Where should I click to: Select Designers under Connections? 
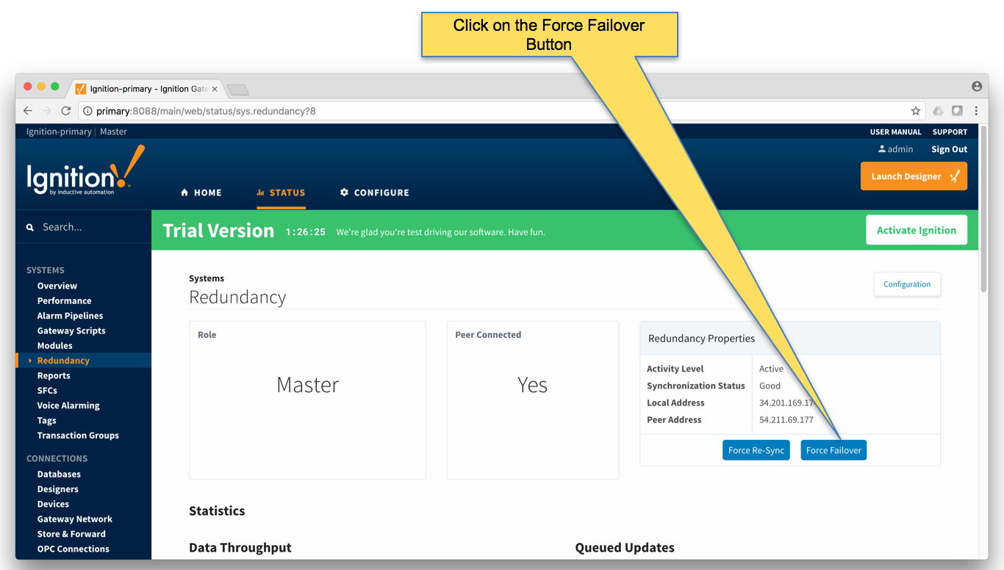57,489
